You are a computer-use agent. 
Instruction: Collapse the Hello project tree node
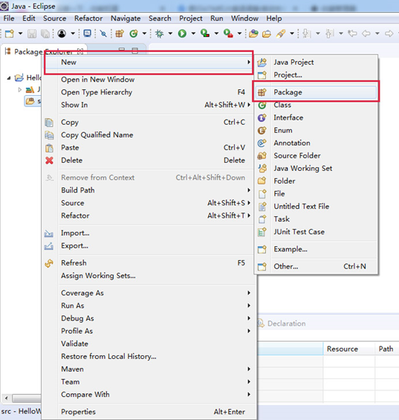tap(9, 78)
